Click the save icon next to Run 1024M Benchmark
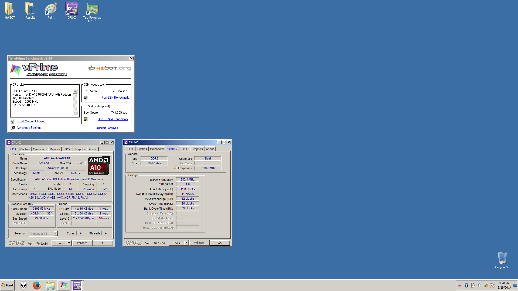The width and height of the screenshot is (518, 291). coord(86,119)
